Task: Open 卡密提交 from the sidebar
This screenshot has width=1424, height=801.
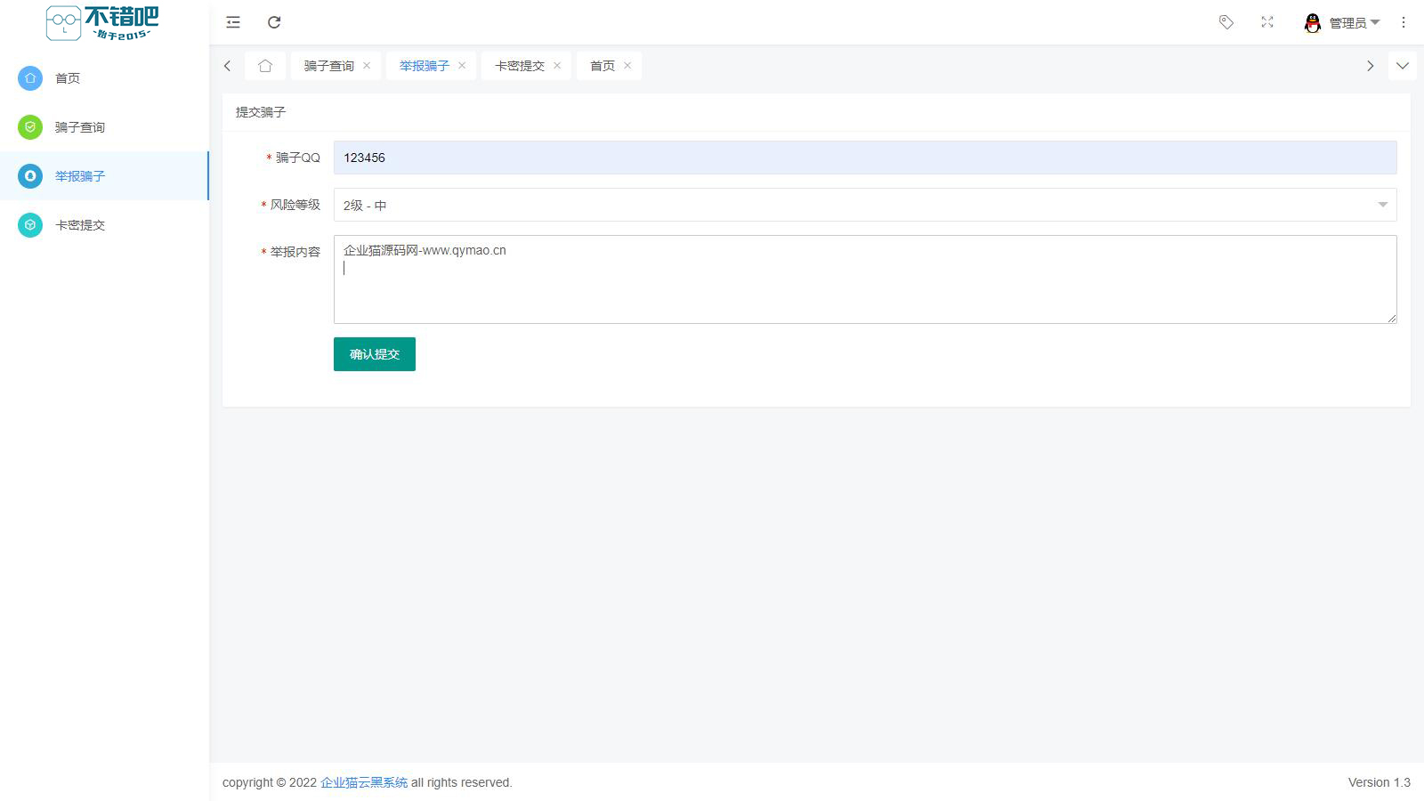Action: click(80, 225)
